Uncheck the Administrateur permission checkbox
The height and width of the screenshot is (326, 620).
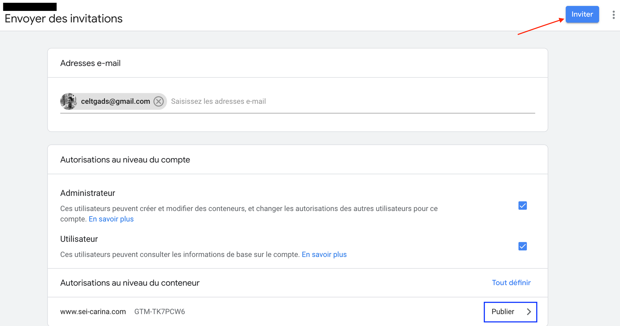(523, 206)
